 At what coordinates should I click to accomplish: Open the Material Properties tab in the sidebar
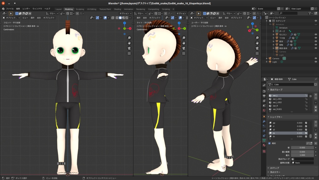point(265,146)
